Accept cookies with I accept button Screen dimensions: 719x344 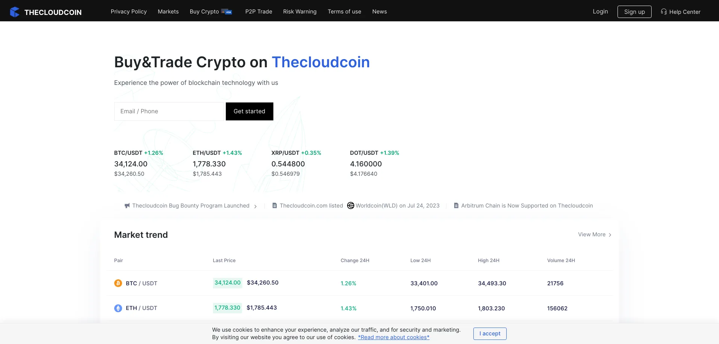point(490,334)
